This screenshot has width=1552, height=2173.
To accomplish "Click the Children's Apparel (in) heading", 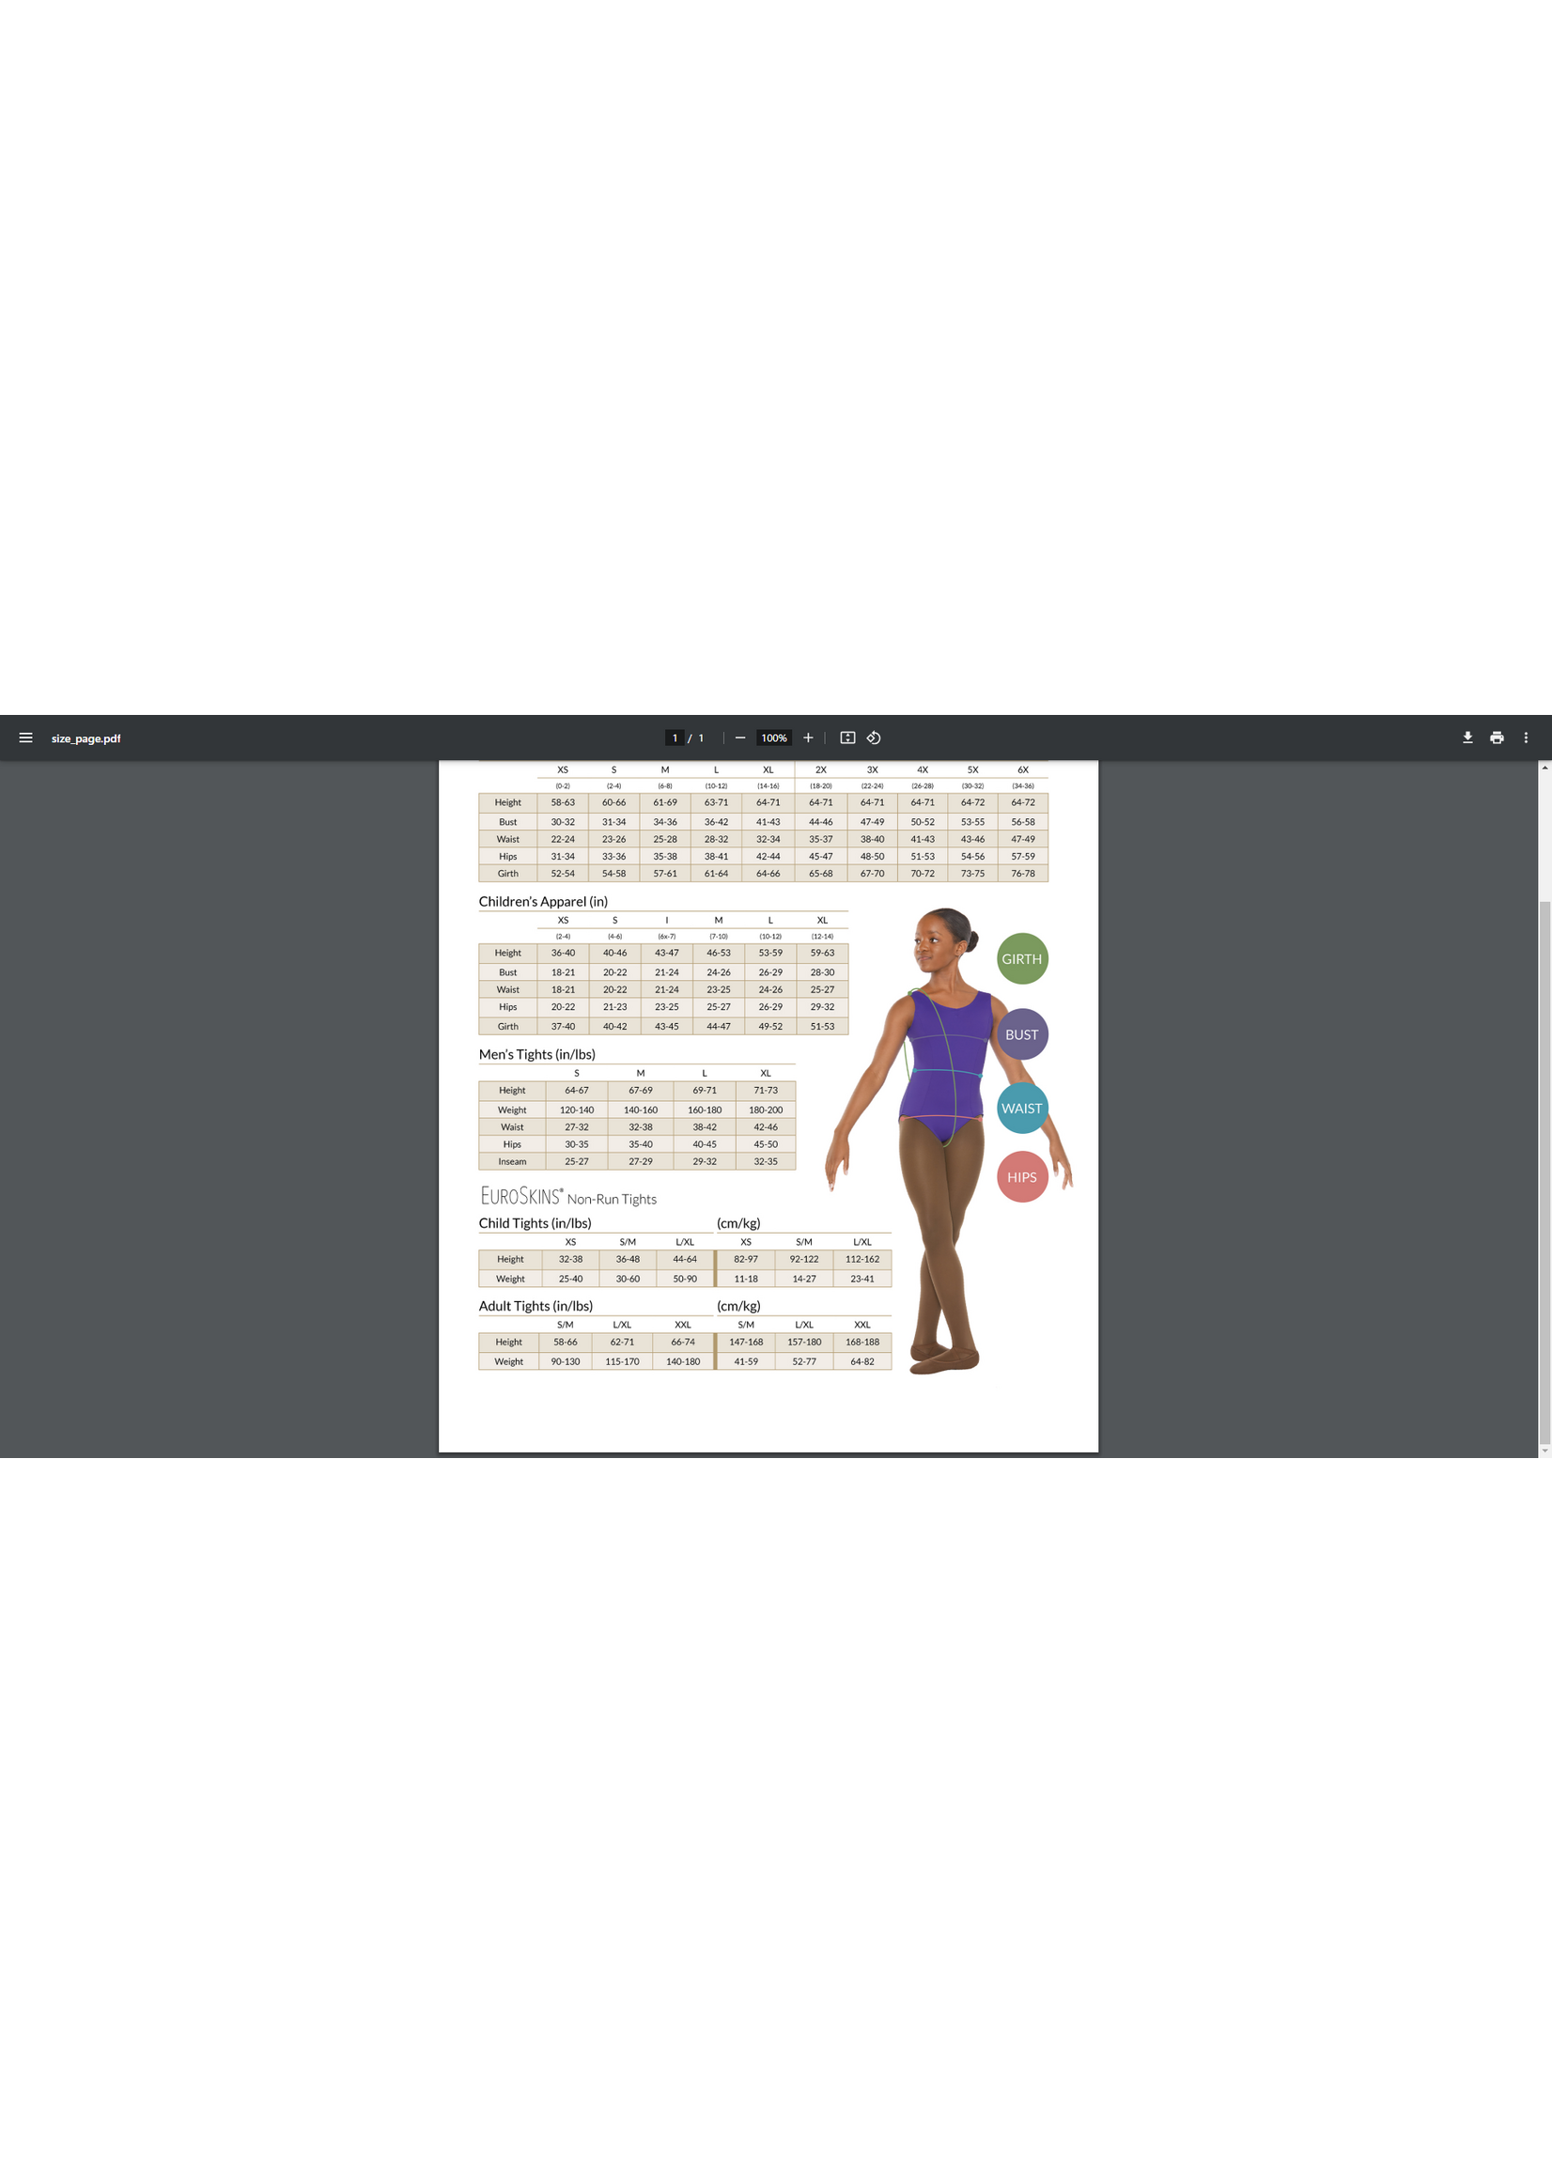I will (x=543, y=901).
